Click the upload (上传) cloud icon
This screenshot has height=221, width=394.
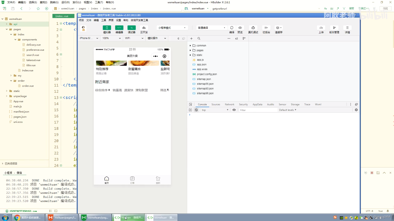(321, 28)
